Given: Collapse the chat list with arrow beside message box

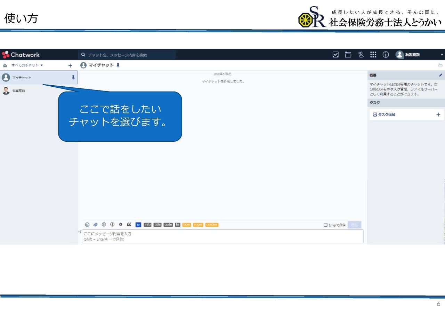Looking at the screenshot, I should (x=80, y=231).
